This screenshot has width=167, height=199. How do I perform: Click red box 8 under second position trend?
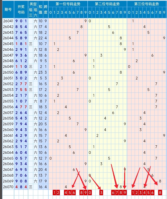(x=121, y=193)
